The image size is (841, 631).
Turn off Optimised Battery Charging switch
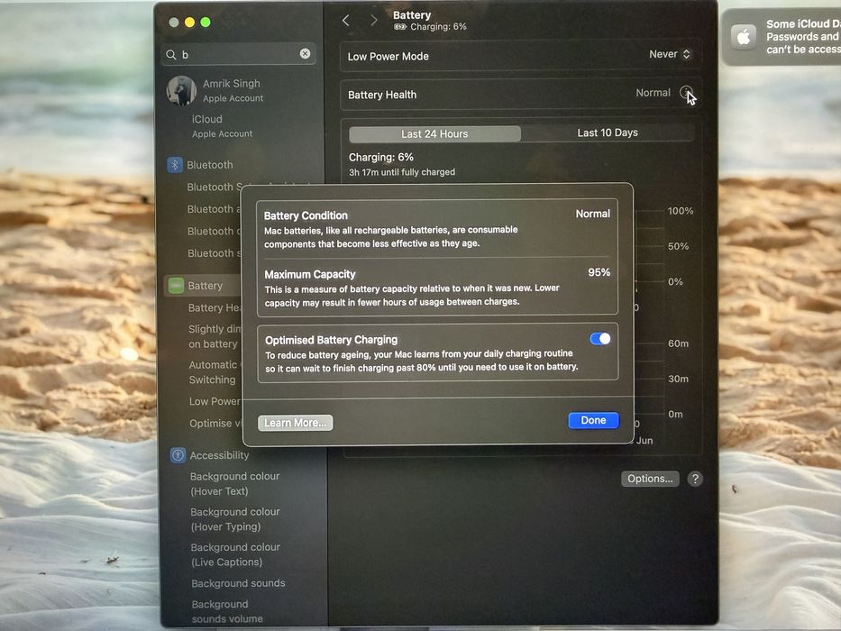pos(599,339)
